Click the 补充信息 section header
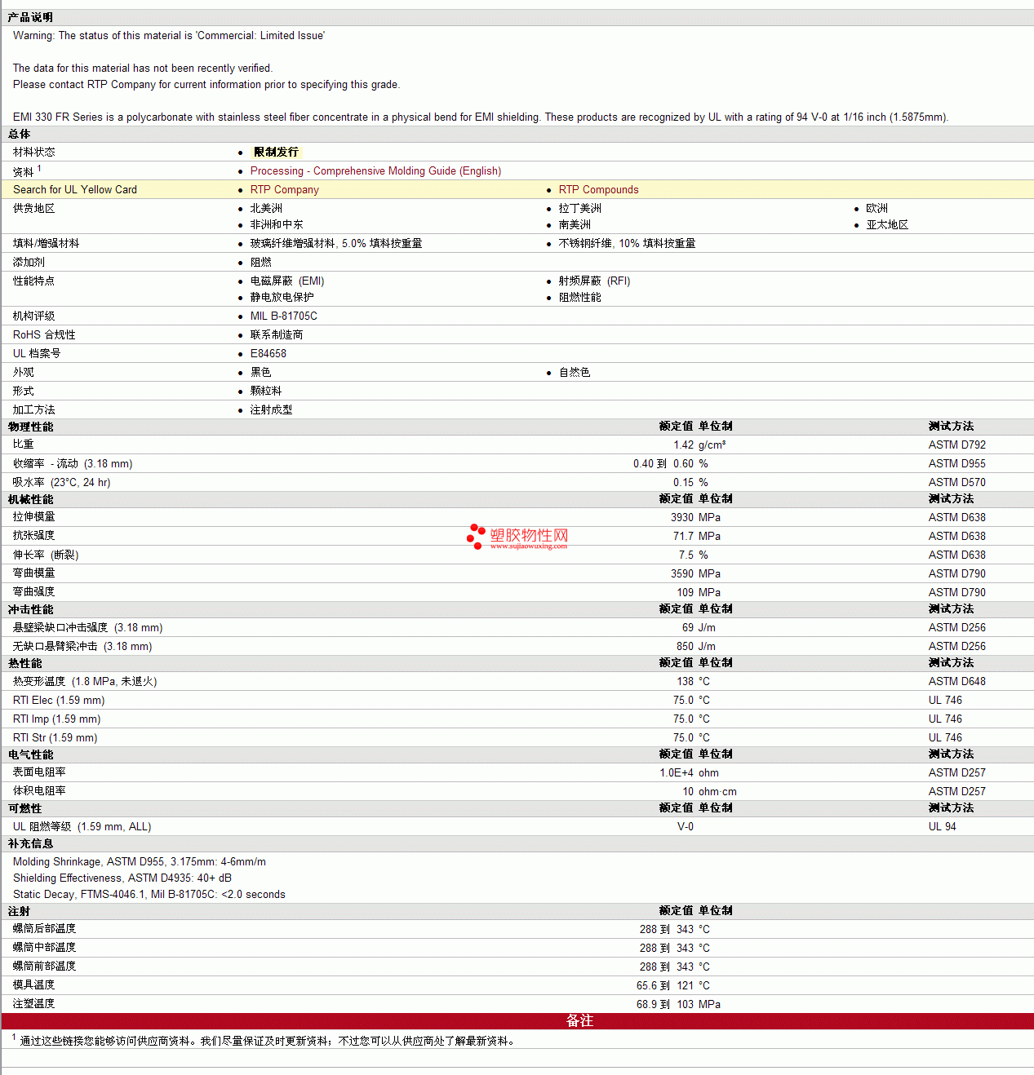 coord(31,843)
